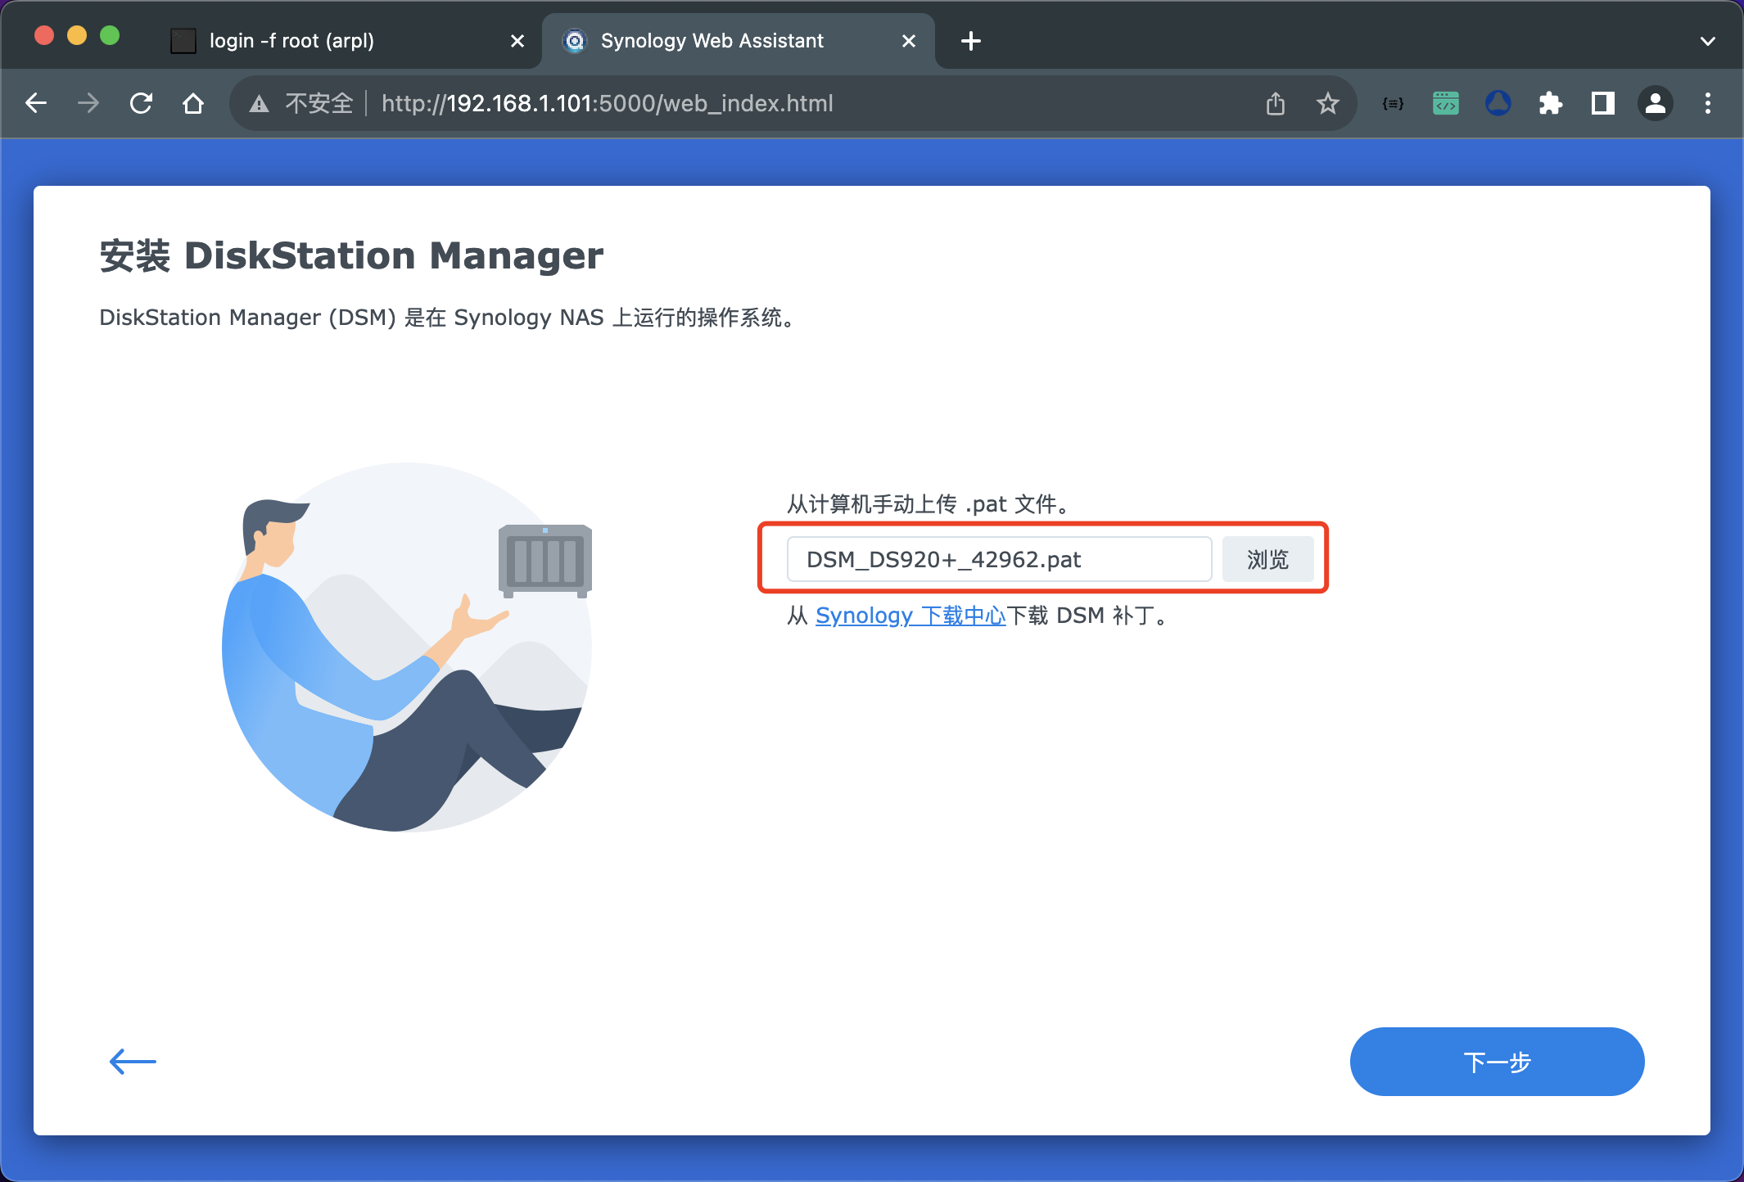This screenshot has width=1744, height=1182.
Task: Click the not-secure warning icon
Action: click(260, 104)
